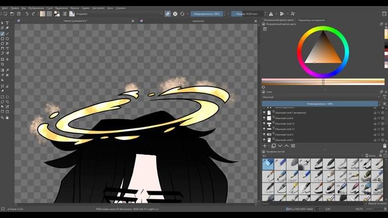This screenshot has width=388, height=218.
Task: Toggle preserve alpha button
Action: pos(175,14)
